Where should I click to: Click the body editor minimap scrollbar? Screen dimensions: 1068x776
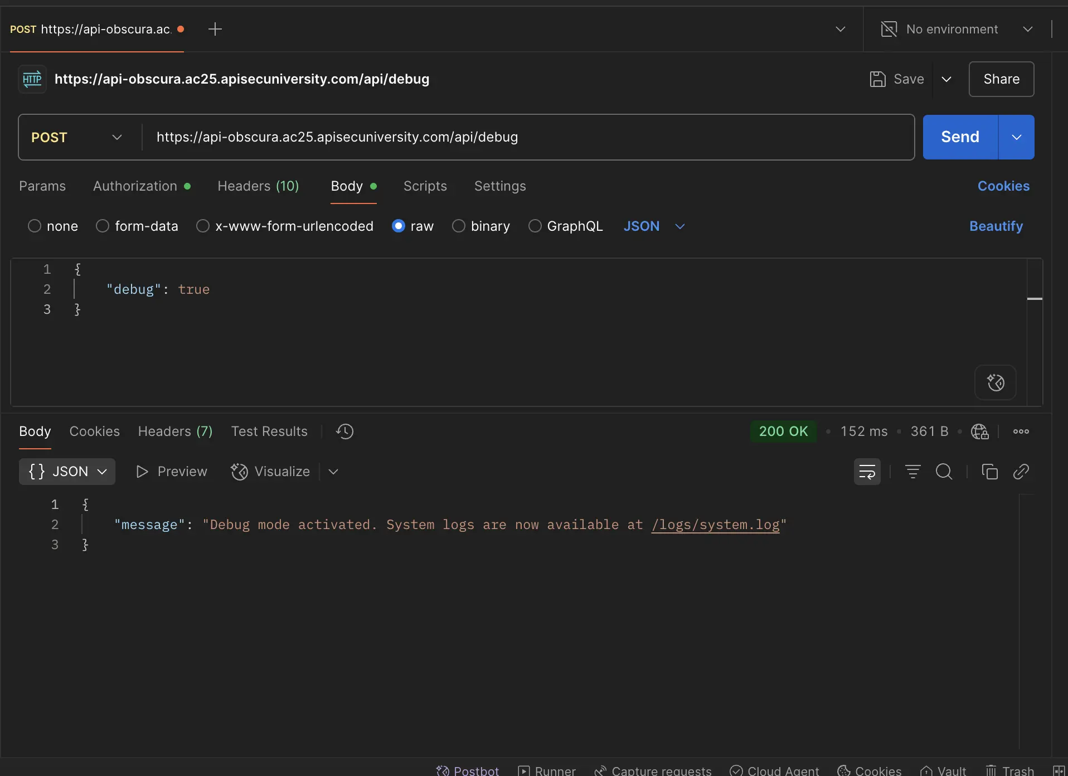1035,332
